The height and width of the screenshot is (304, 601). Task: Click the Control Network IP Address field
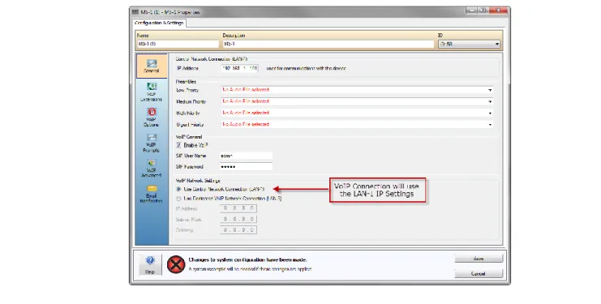click(x=239, y=69)
